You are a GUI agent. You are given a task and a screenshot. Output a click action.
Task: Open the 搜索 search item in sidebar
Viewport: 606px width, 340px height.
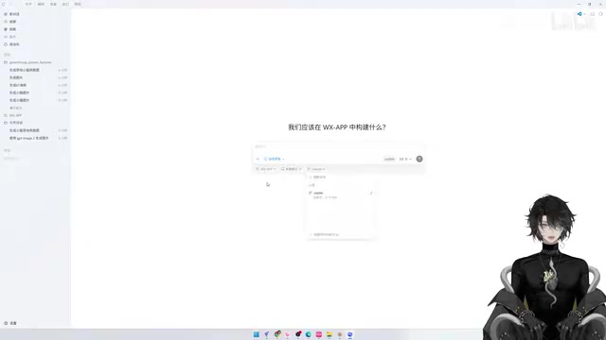10,22
